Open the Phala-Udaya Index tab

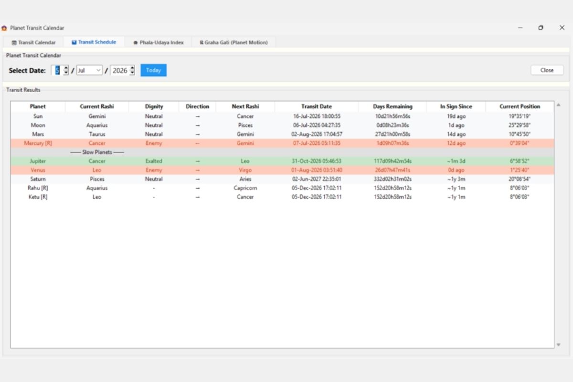158,42
